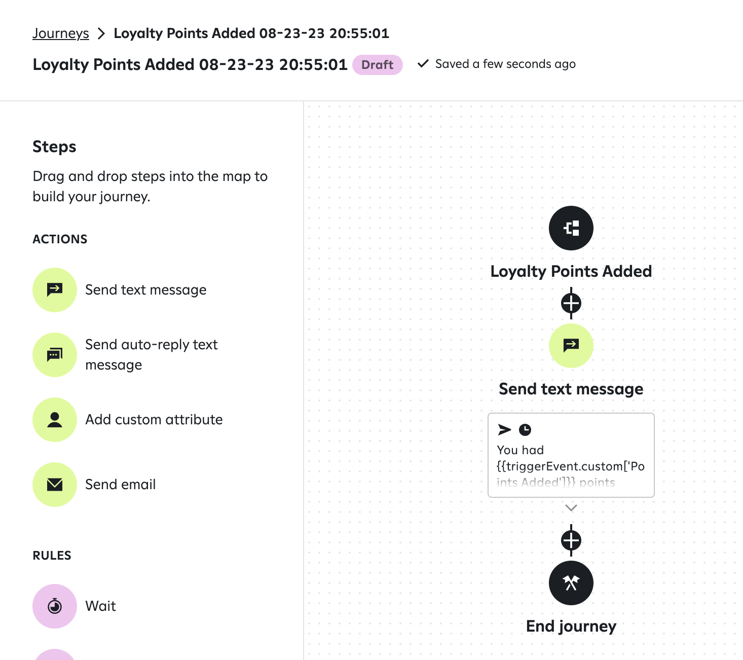Choose the Send email envelope icon
Image resolution: width=743 pixels, height=660 pixels.
[x=55, y=485]
